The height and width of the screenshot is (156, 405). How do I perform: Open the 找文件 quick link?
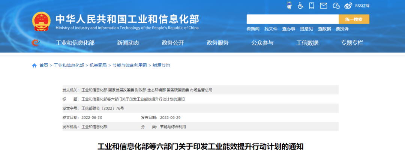(271, 29)
